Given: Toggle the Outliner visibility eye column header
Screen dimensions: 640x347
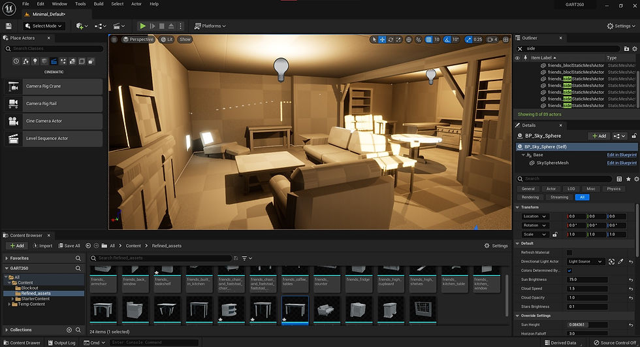Looking at the screenshot, I should (x=517, y=58).
